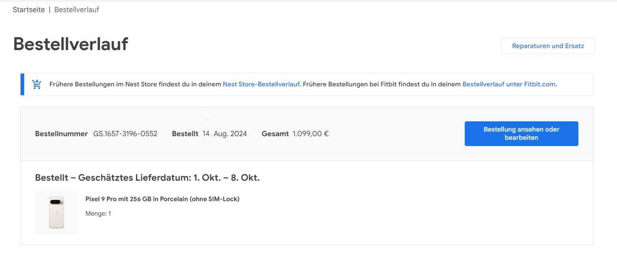Click the Reparaturen und Ersatz button

[548, 46]
